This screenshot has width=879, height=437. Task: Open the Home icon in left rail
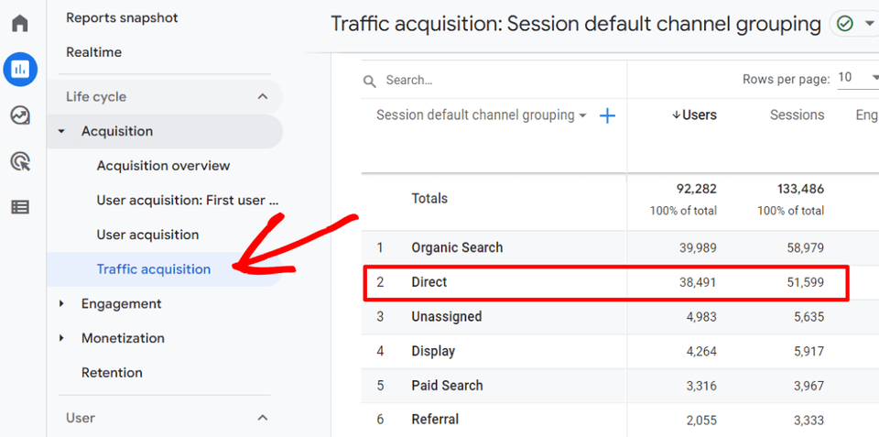click(19, 23)
